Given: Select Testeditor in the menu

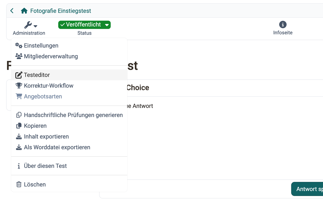Looking at the screenshot, I should tap(69, 75).
